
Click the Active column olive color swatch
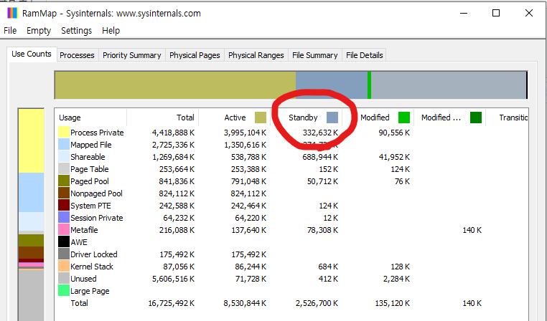tap(261, 118)
